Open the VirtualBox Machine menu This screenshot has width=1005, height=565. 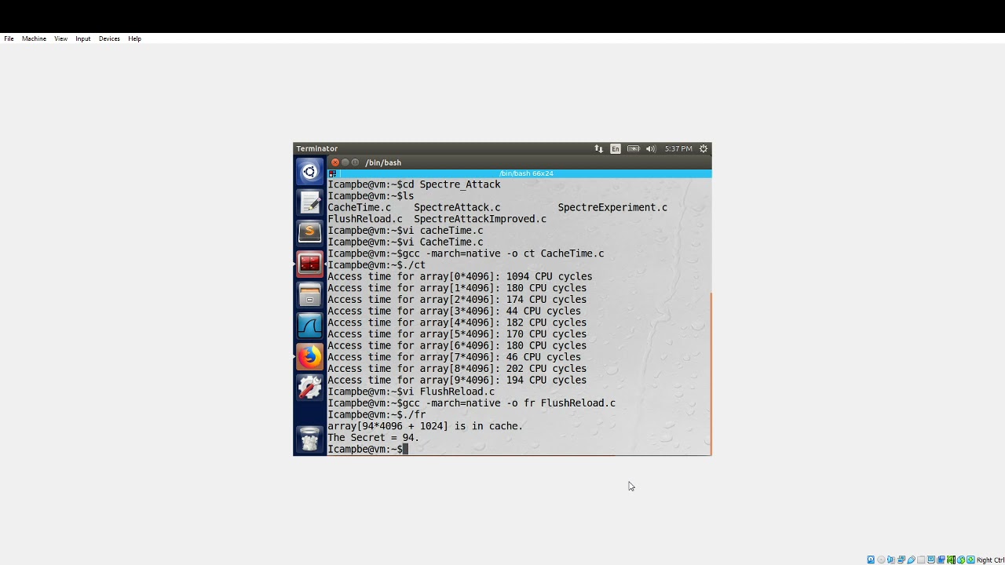(34, 38)
